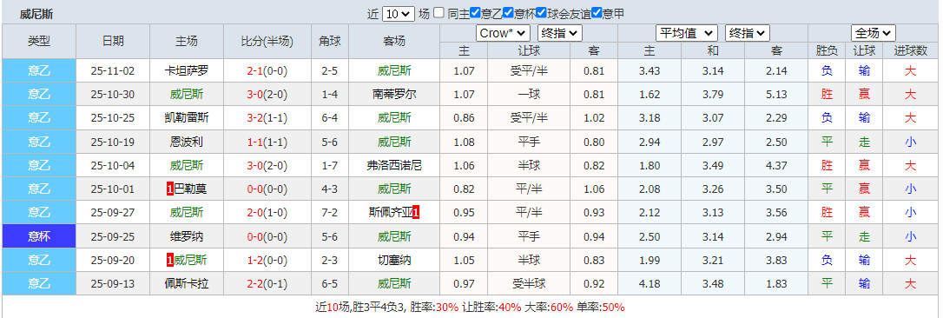This screenshot has height=318, width=943.
Task: Uncheck the 意乙 league filter
Action: (x=475, y=13)
